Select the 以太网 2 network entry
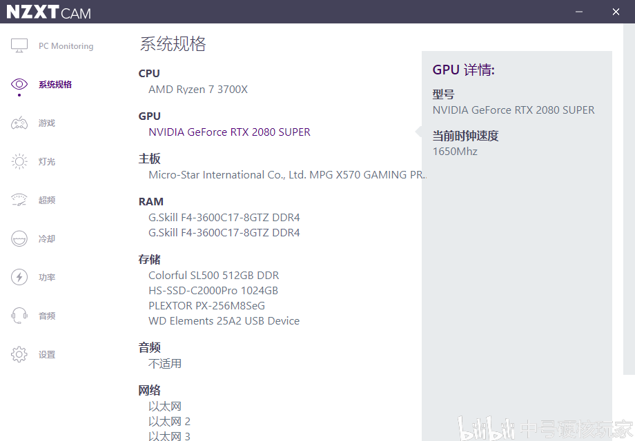The height and width of the screenshot is (441, 635). point(169,422)
